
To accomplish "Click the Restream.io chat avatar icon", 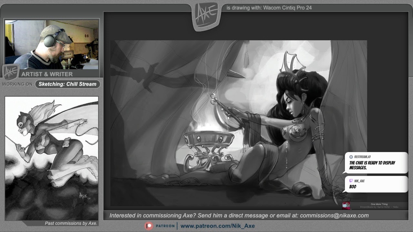I will pos(351,157).
